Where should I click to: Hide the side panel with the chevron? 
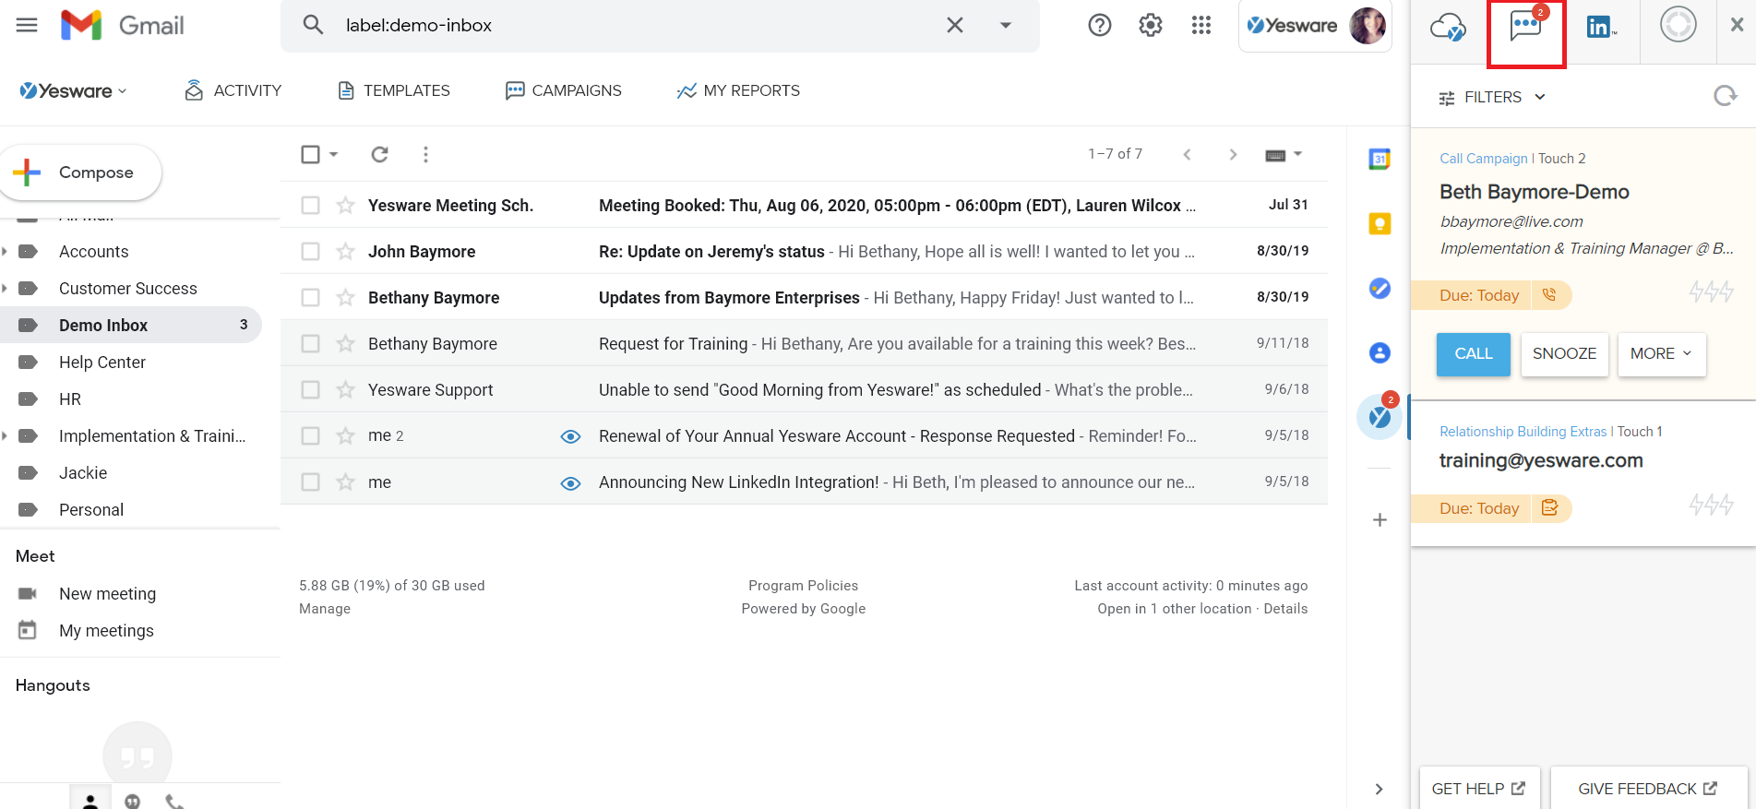point(1379,789)
